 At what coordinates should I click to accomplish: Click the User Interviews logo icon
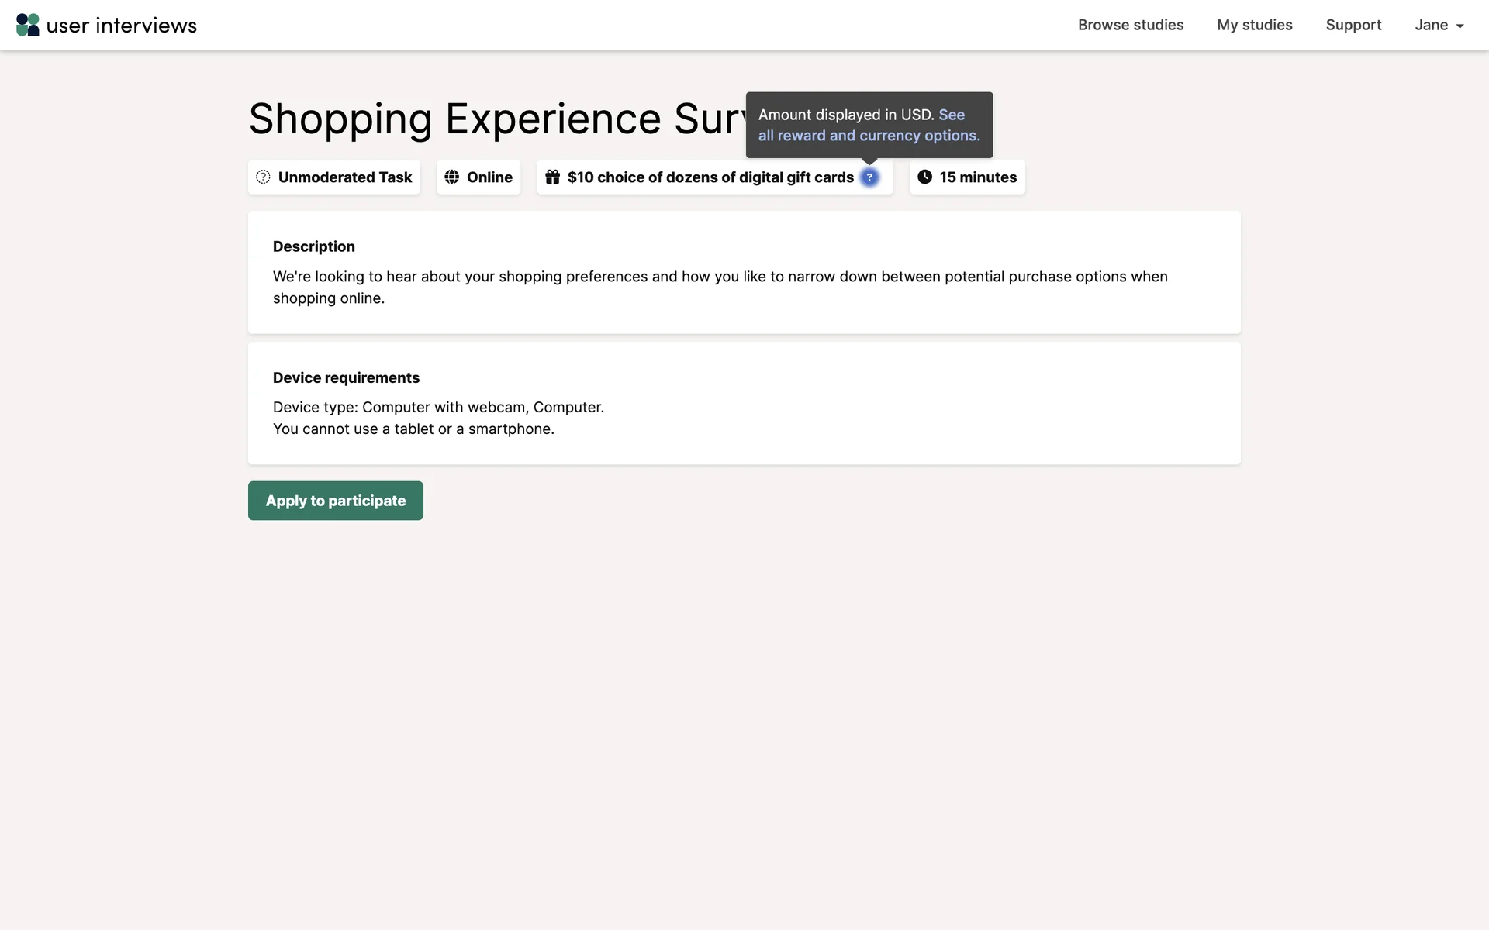pyautogui.click(x=28, y=25)
